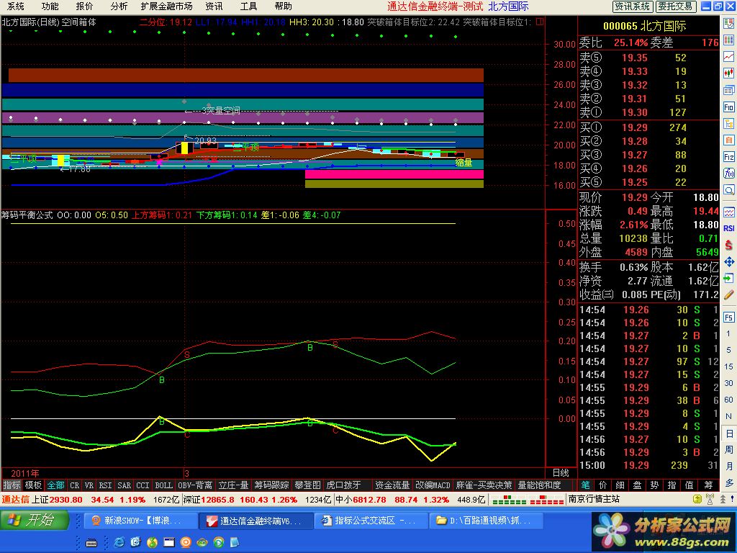The image size is (737, 553).
Task: Click the red S dollar icon
Action: pyautogui.click(x=728, y=245)
